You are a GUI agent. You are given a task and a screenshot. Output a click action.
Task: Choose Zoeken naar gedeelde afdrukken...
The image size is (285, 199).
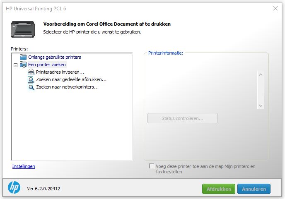(x=71, y=79)
